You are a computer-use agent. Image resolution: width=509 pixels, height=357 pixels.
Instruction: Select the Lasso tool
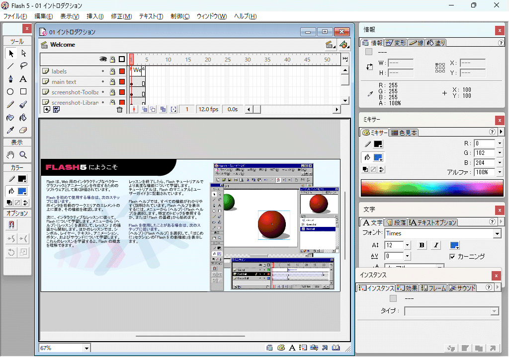click(24, 65)
